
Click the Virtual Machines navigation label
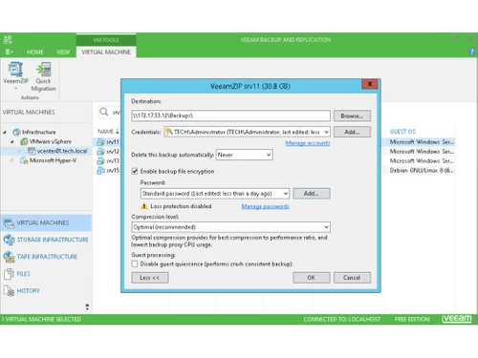coord(43,222)
